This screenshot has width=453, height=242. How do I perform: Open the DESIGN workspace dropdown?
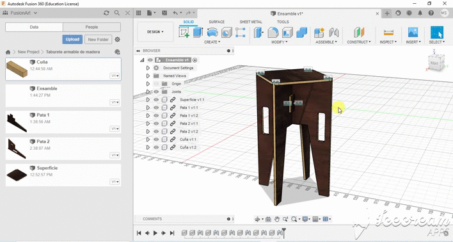coord(155,32)
